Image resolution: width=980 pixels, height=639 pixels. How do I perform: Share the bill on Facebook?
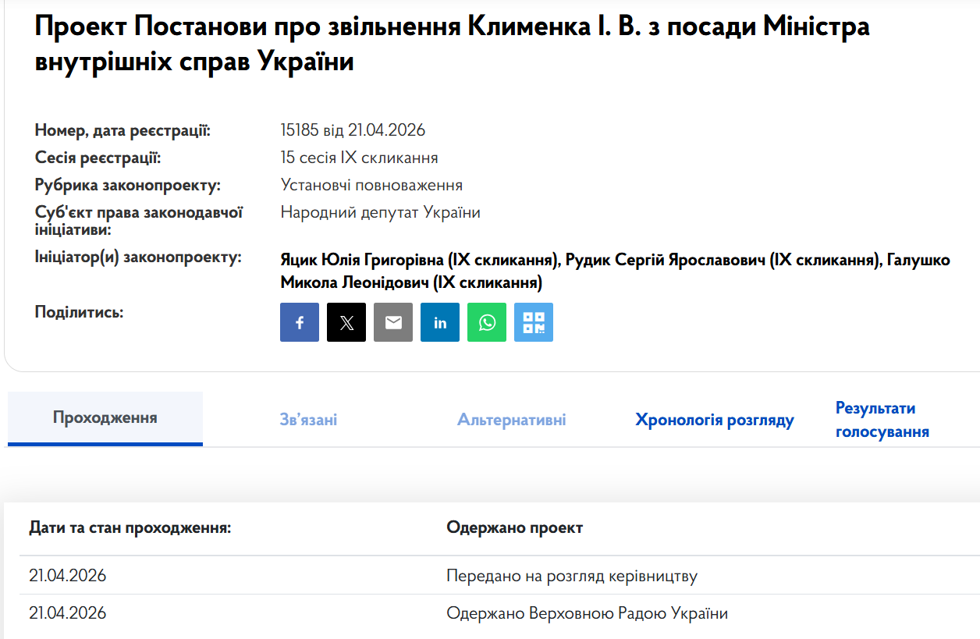tap(300, 322)
